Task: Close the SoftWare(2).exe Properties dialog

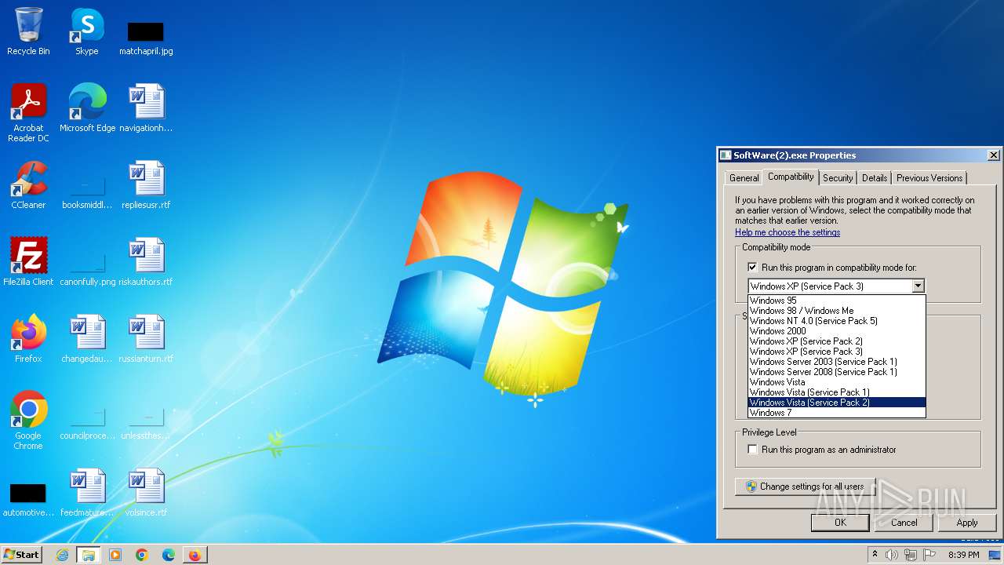Action: [993, 155]
